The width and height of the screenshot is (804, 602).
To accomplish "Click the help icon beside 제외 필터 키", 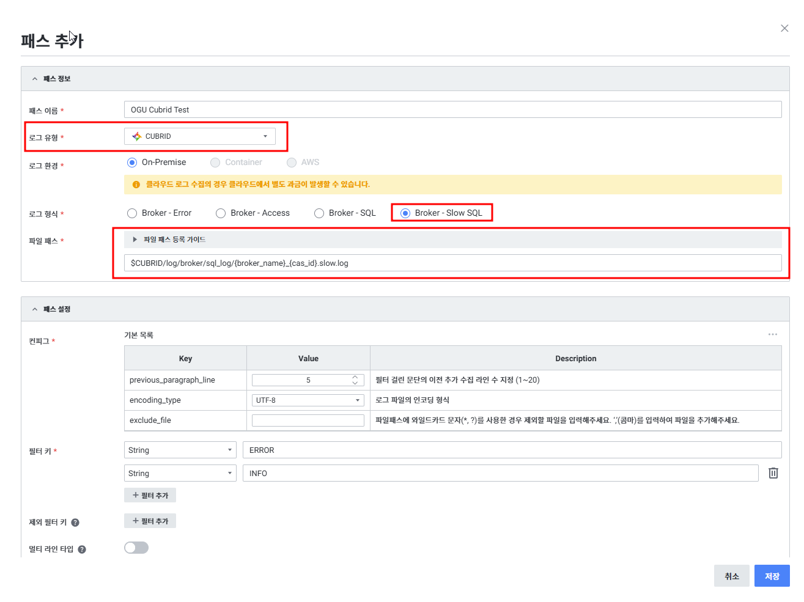I will [75, 523].
